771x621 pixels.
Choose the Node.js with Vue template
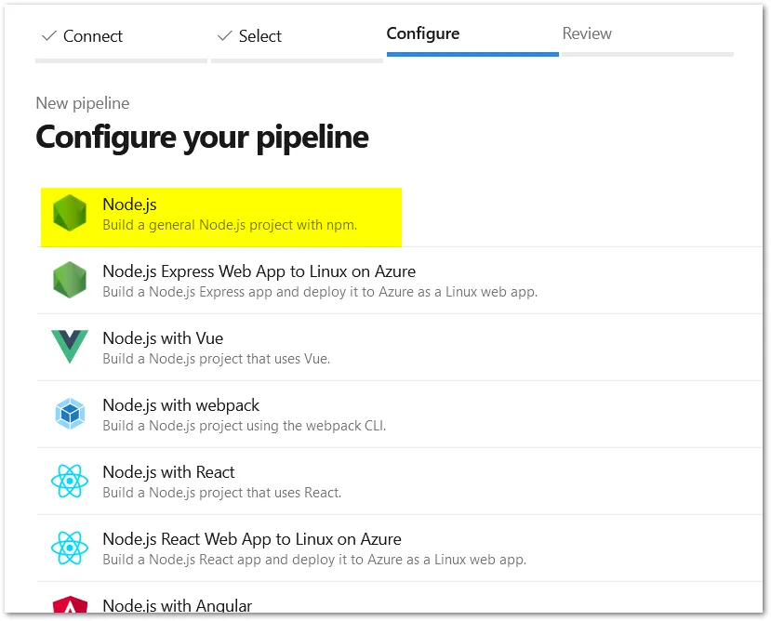pyautogui.click(x=163, y=338)
